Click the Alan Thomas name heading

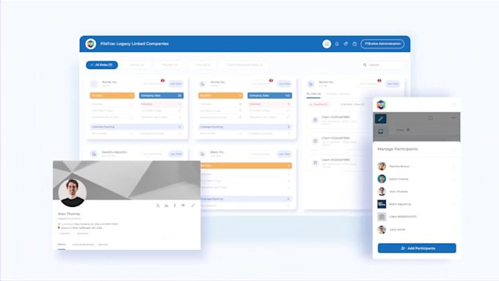(69, 214)
